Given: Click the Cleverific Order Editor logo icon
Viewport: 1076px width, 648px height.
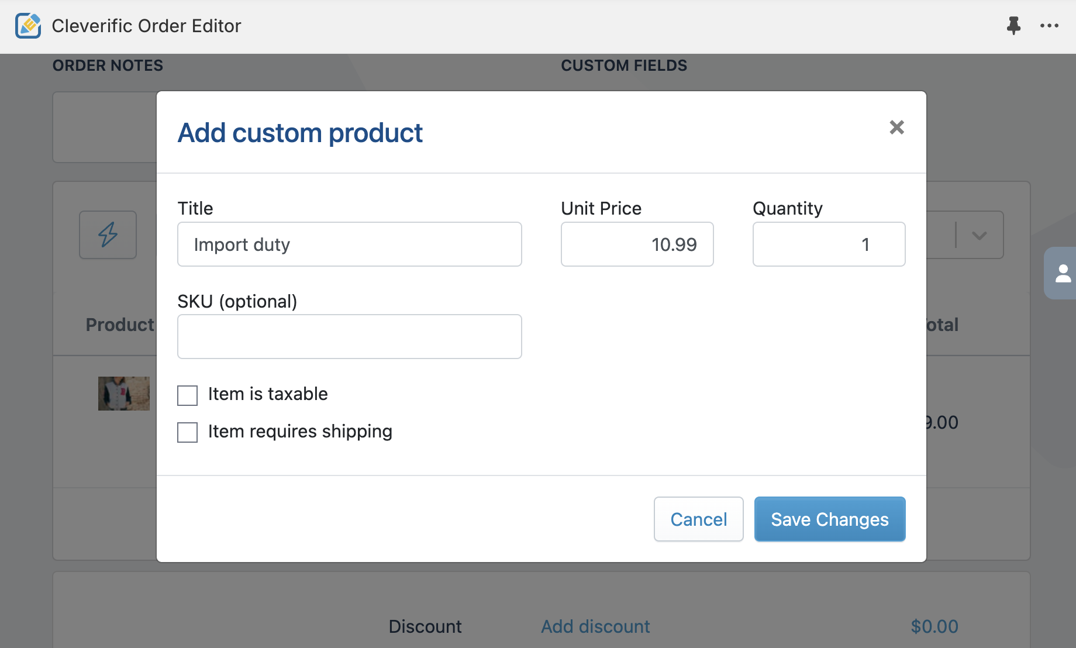Looking at the screenshot, I should click(x=28, y=26).
